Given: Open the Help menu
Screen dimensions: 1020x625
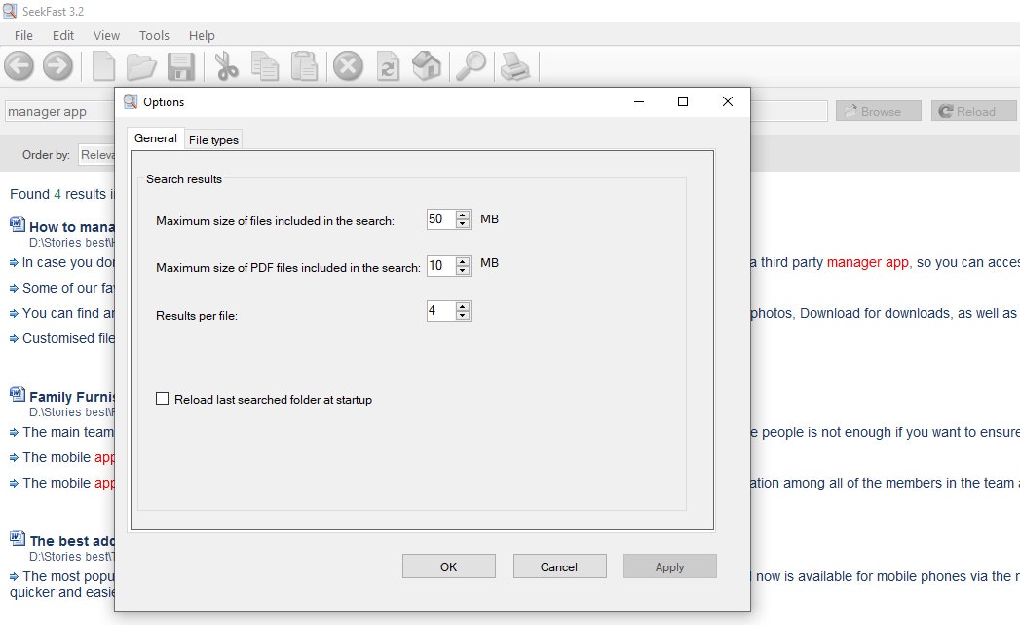Looking at the screenshot, I should (x=202, y=35).
